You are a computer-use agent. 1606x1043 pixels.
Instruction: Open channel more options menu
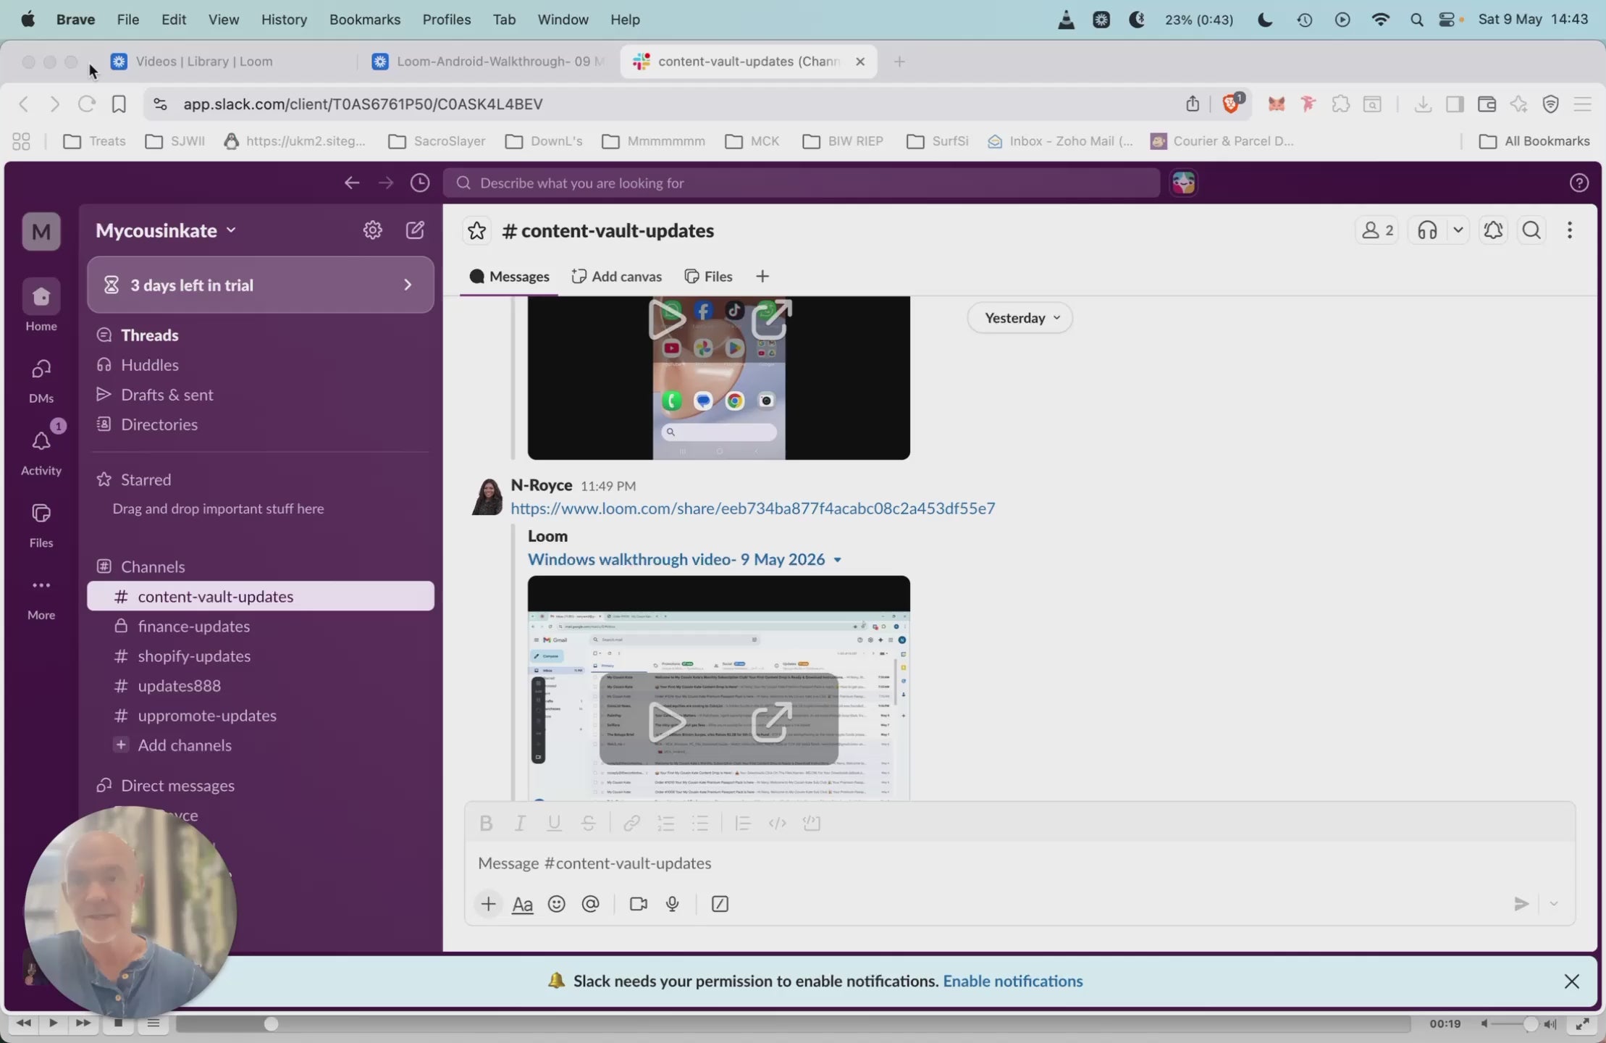pyautogui.click(x=1570, y=230)
